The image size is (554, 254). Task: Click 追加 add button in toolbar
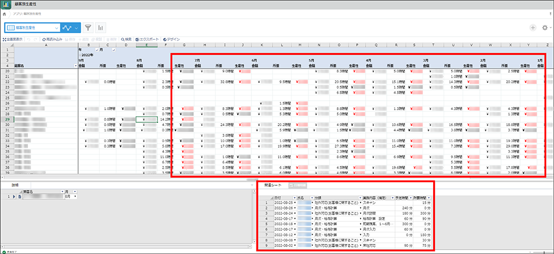[x=84, y=39]
